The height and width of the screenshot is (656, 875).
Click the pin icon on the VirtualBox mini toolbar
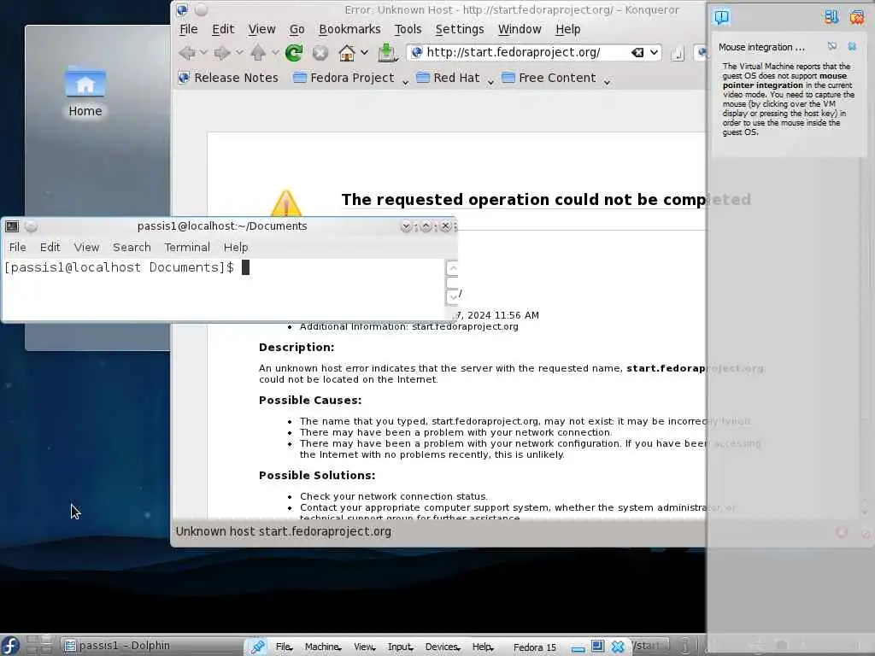[257, 647]
